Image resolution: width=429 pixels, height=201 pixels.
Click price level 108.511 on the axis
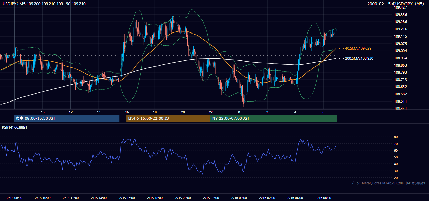point(400,101)
